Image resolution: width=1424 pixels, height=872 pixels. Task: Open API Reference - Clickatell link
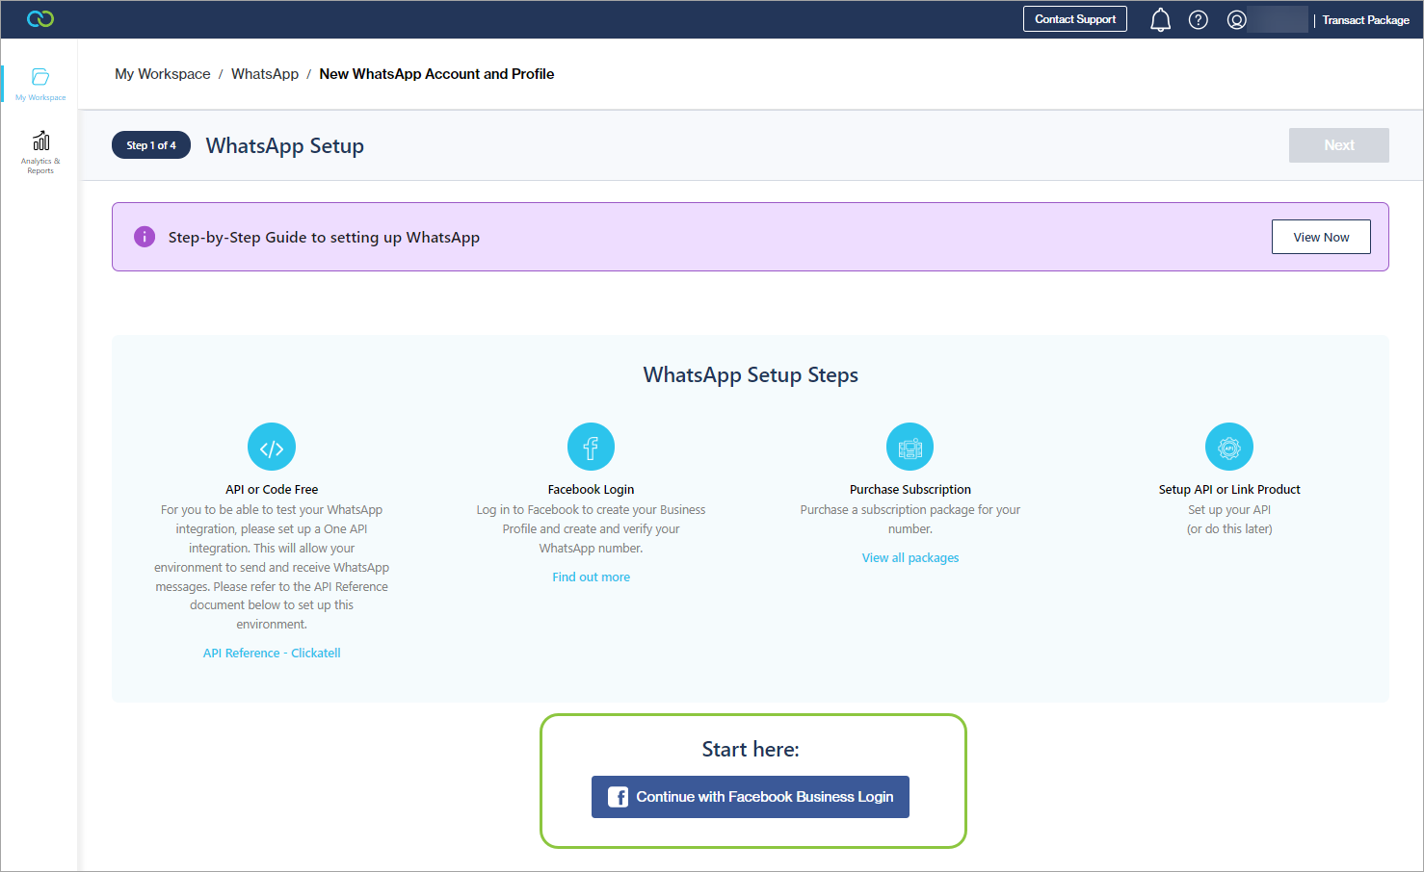point(272,654)
